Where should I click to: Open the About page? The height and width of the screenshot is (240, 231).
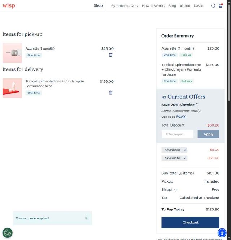185,6
